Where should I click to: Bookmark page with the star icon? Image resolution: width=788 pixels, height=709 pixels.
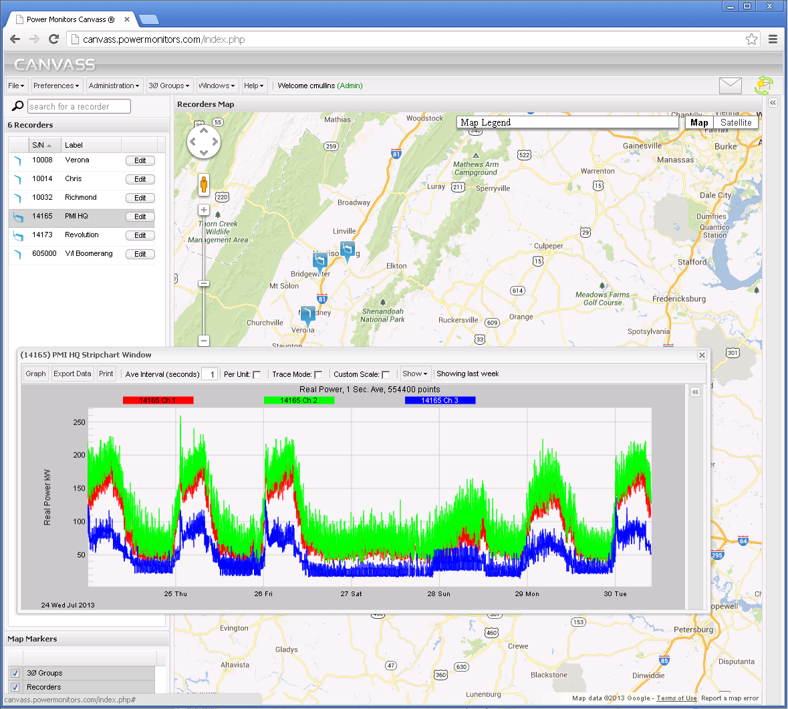[x=751, y=39]
